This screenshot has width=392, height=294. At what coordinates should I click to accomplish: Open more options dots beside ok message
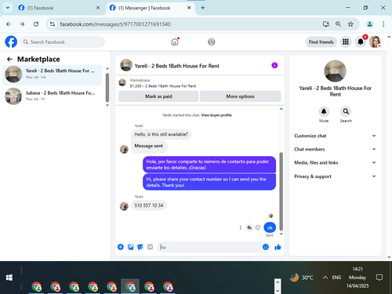coord(241,227)
